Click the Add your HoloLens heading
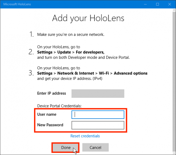 [x=88, y=18]
